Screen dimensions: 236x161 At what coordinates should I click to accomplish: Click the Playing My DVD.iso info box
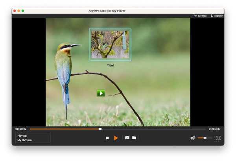(33, 138)
